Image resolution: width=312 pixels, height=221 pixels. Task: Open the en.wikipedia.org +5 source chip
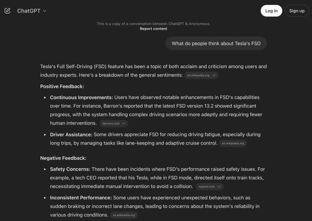[201, 75]
